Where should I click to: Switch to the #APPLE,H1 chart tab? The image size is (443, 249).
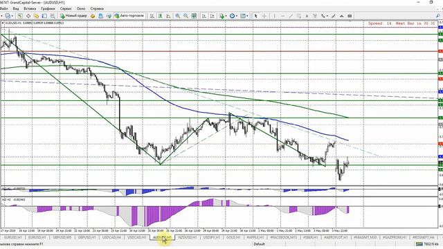[255, 237]
